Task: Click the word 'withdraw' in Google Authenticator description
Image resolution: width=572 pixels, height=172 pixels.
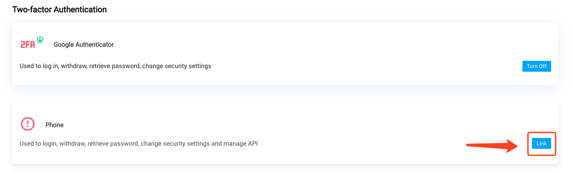Action: coord(74,66)
